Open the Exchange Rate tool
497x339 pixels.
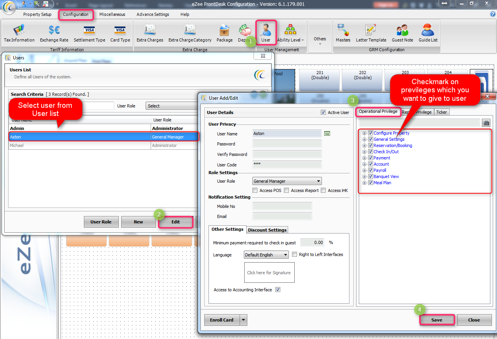coord(54,33)
